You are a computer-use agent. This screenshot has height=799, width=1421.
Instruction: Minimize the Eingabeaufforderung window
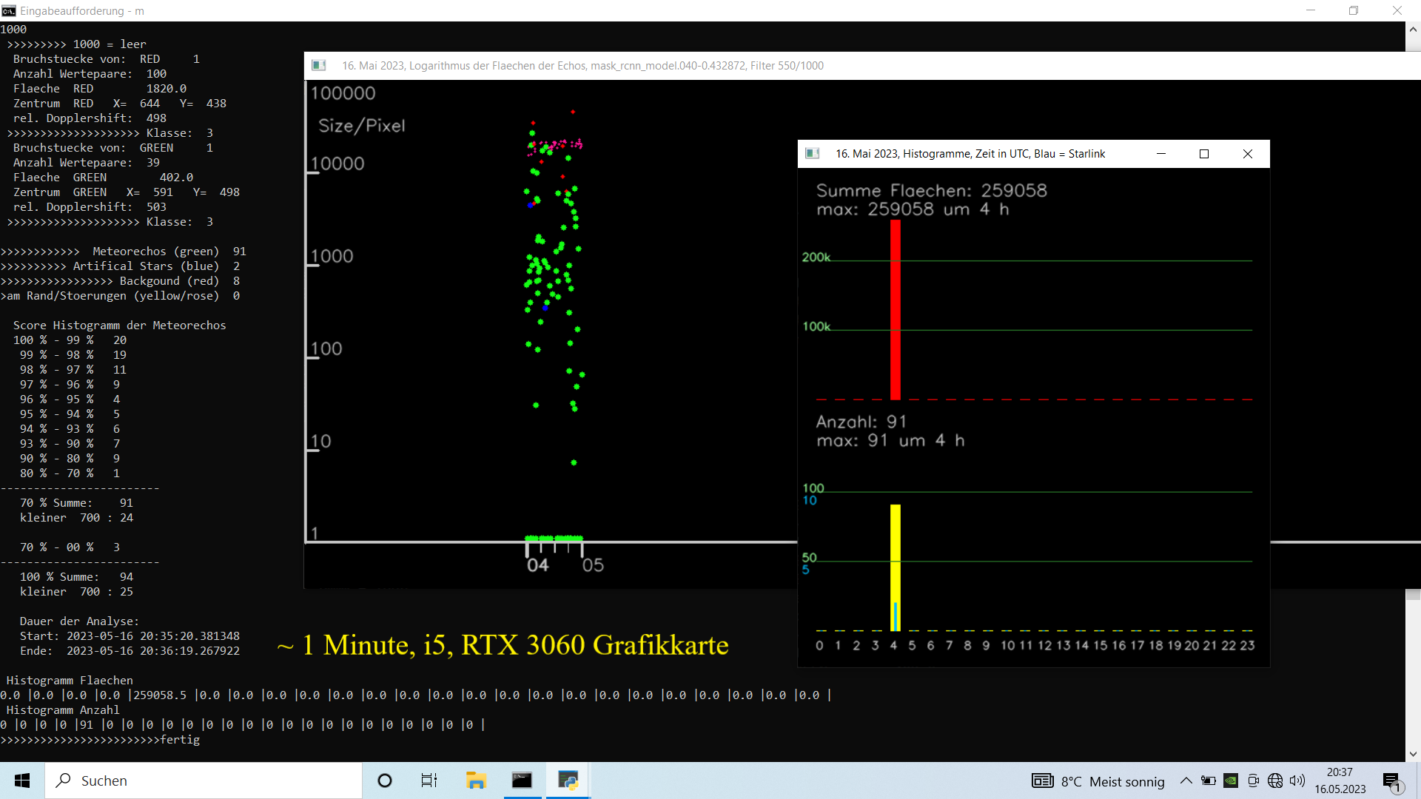coord(1311,10)
